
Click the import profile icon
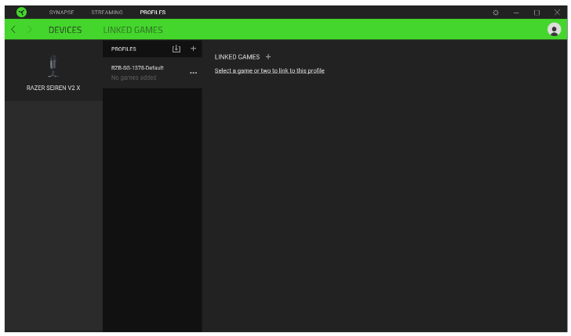(176, 49)
